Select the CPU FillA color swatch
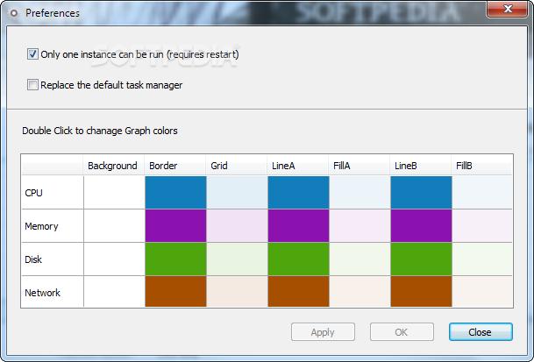Screen dimensions: 534x362 click(360, 193)
